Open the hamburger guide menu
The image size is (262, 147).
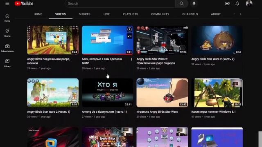click(x=7, y=4)
